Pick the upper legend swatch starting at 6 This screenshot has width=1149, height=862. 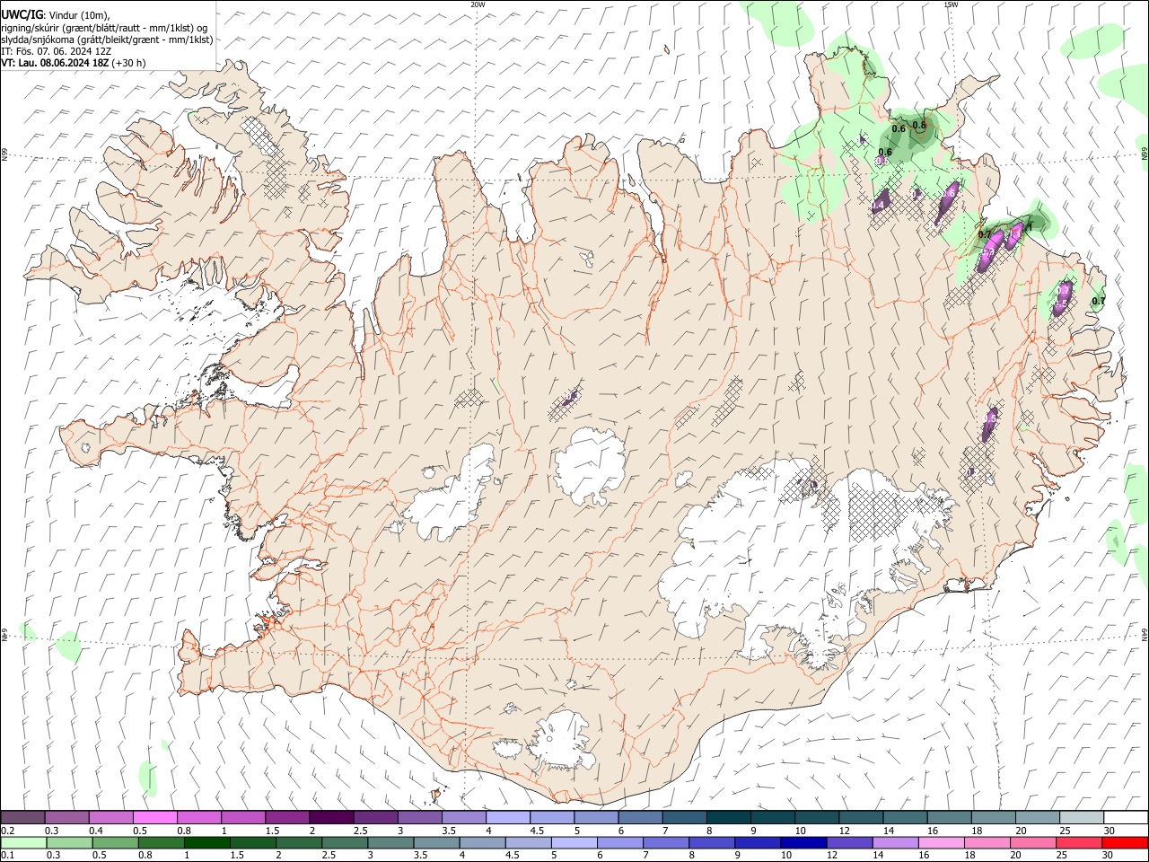coord(639,818)
